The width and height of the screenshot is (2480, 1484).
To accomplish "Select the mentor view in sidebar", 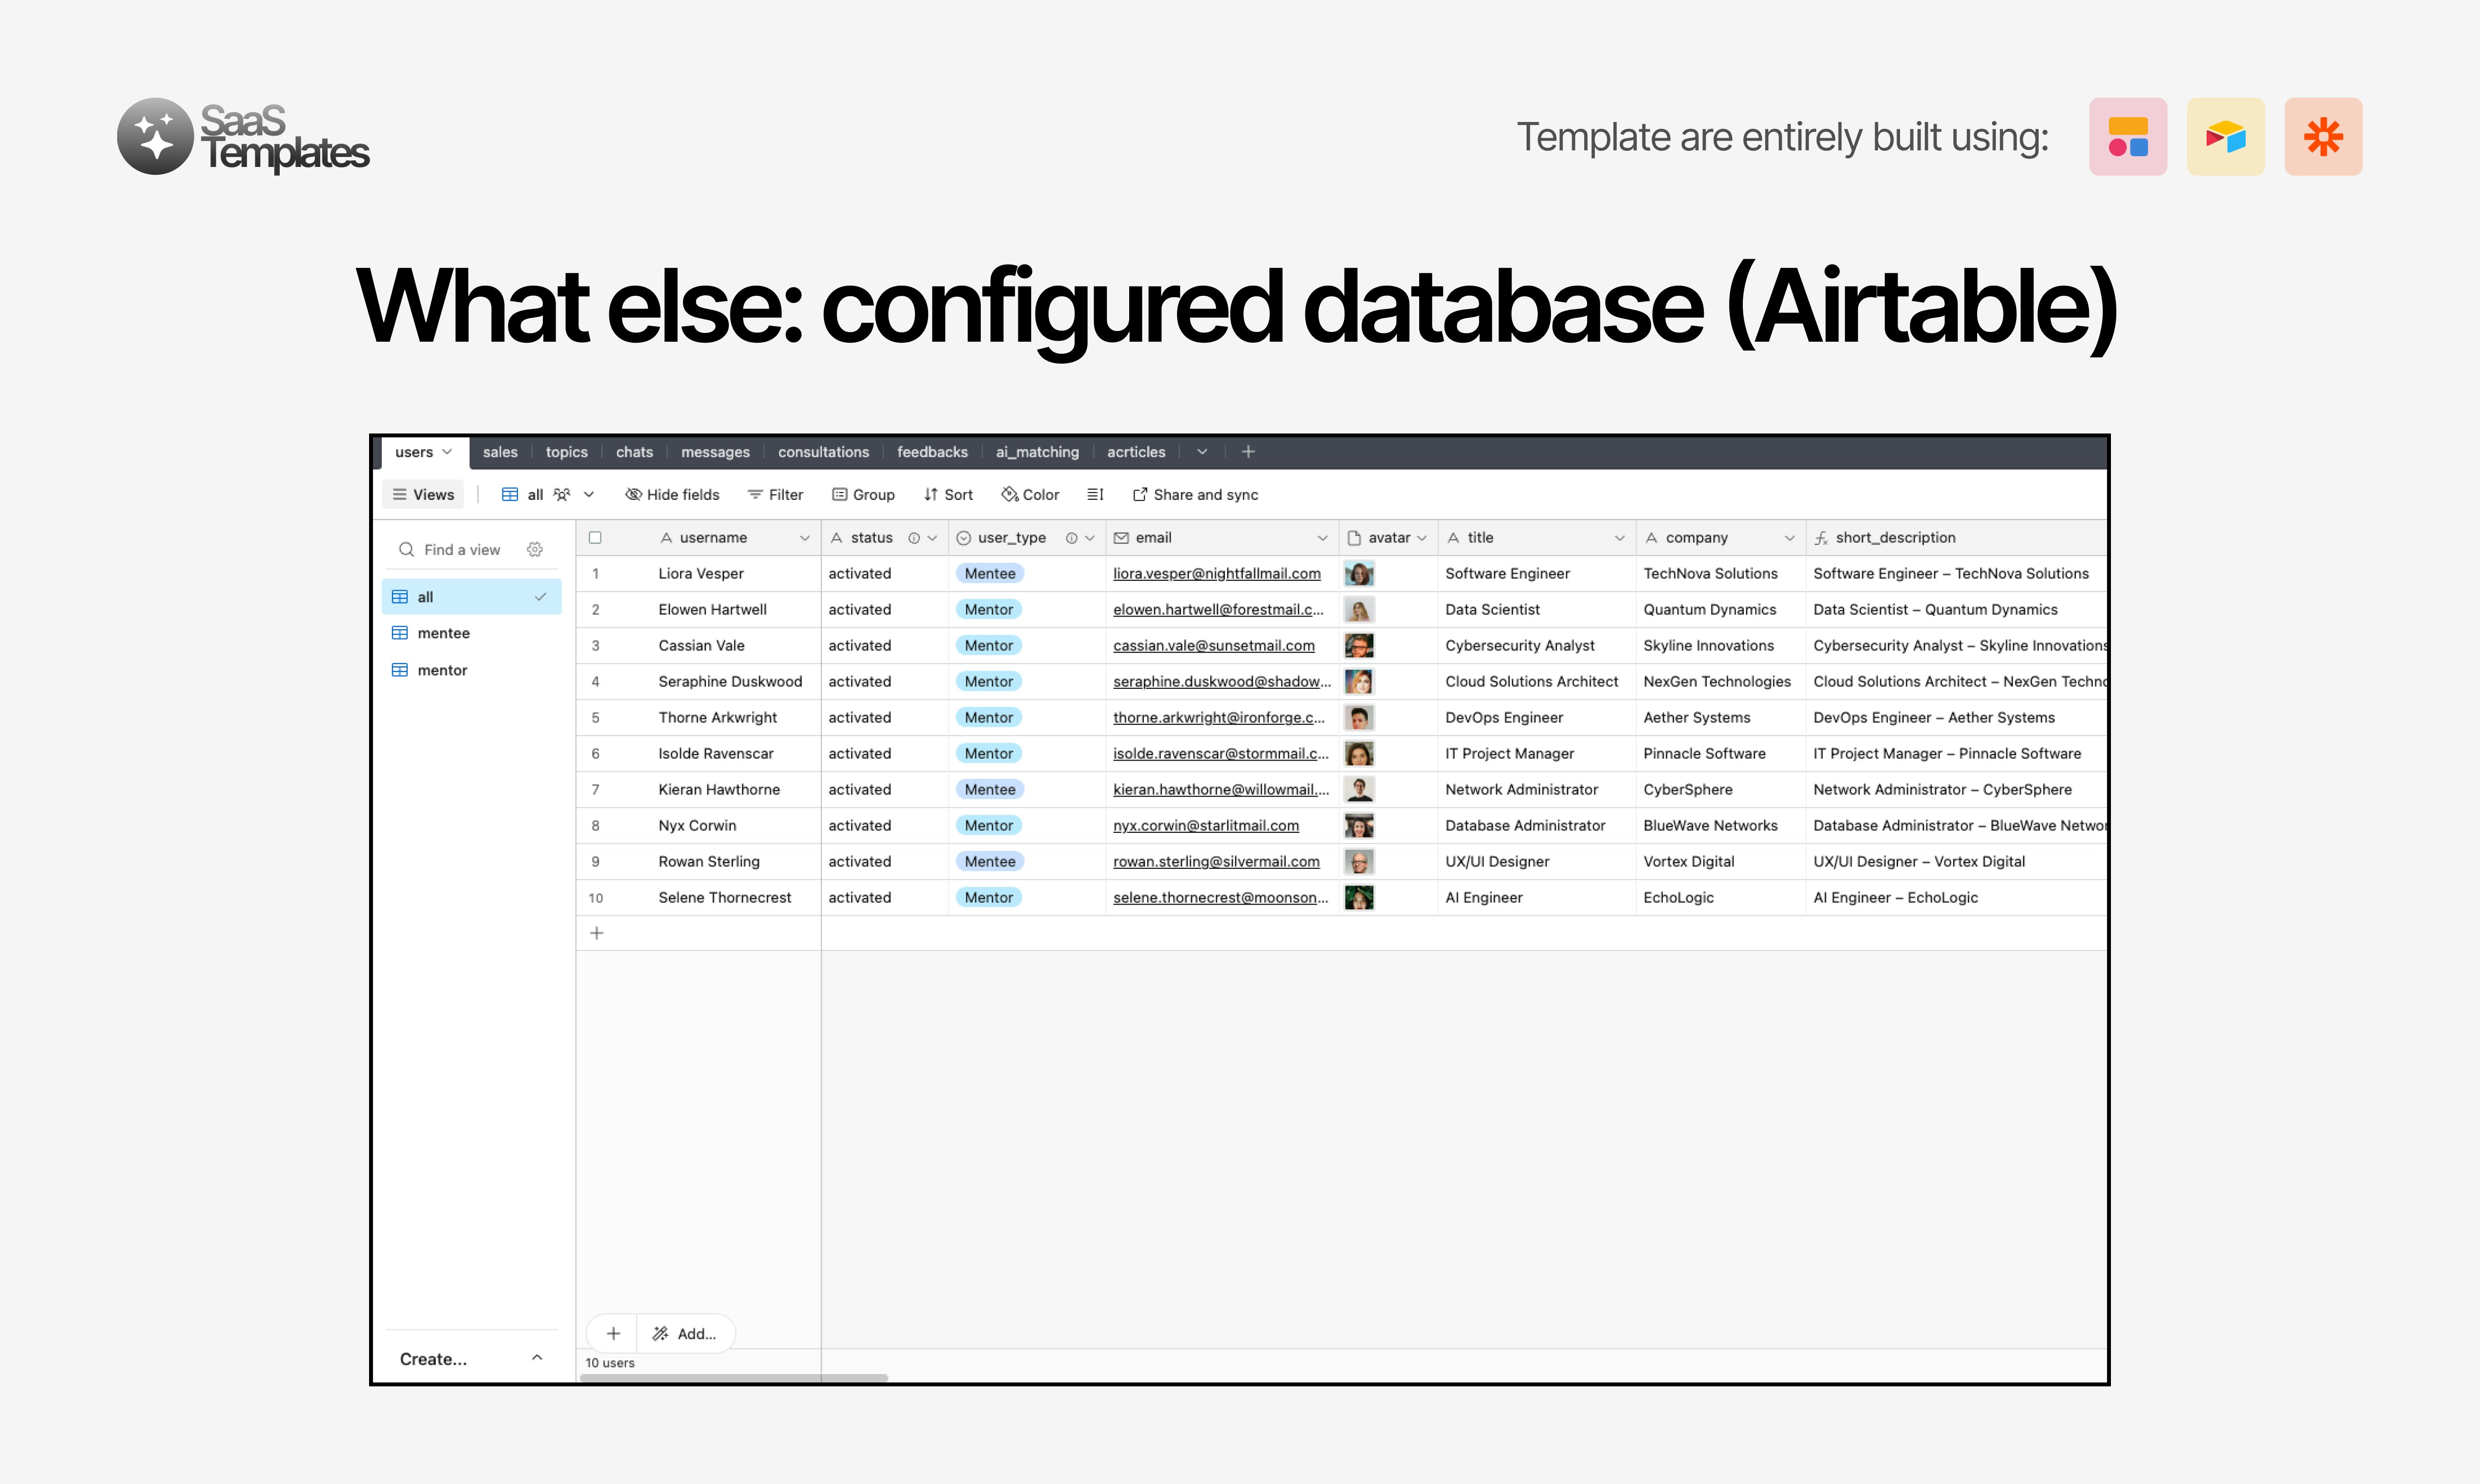I will (471, 670).
